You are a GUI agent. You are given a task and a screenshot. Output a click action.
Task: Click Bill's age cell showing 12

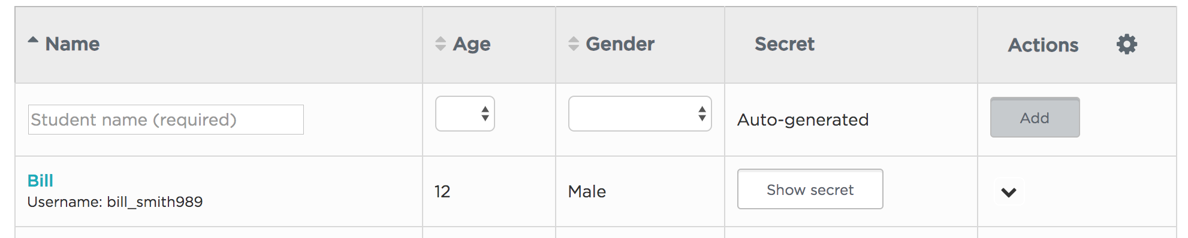(x=442, y=191)
